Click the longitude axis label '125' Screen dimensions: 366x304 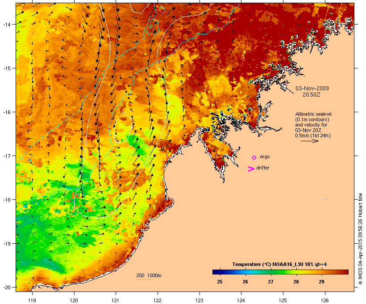coord(283,300)
